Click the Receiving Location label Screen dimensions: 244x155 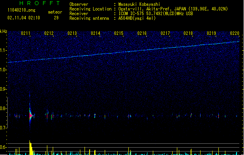[90, 9]
